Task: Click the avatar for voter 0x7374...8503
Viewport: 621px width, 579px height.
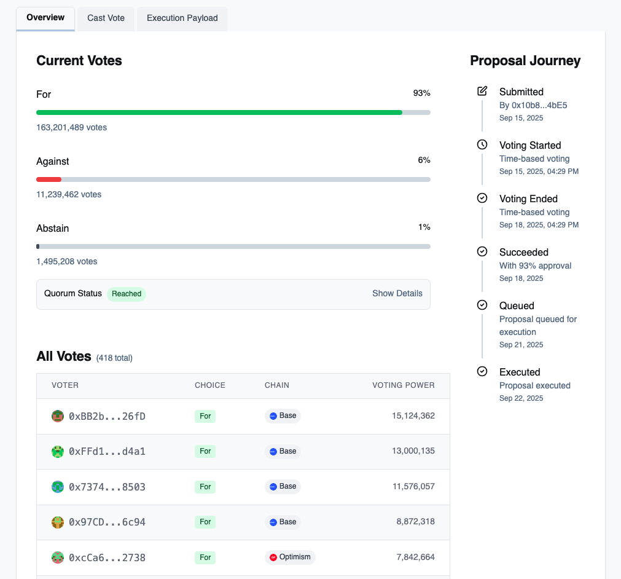Action: [58, 487]
